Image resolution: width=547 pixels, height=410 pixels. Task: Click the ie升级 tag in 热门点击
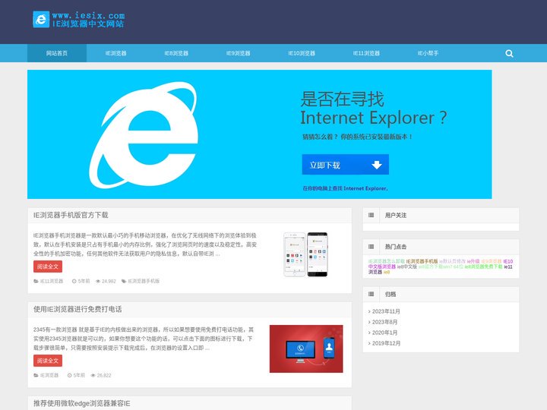pyautogui.click(x=473, y=261)
